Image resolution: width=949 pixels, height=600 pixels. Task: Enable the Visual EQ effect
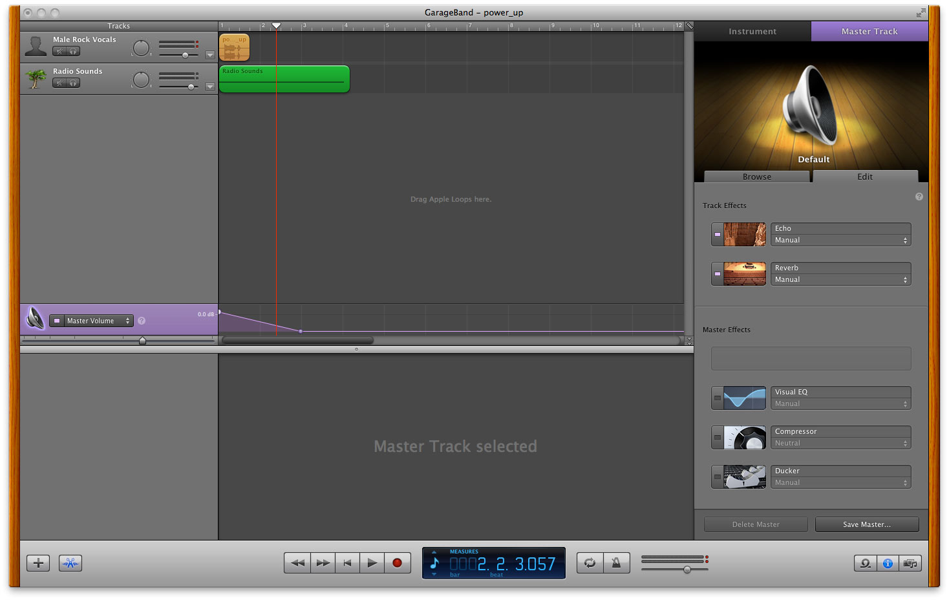coord(718,398)
